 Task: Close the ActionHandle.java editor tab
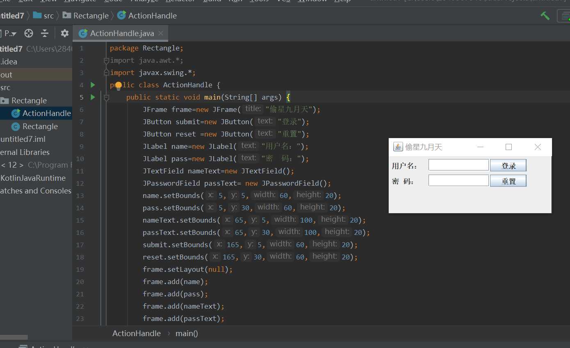(x=161, y=33)
